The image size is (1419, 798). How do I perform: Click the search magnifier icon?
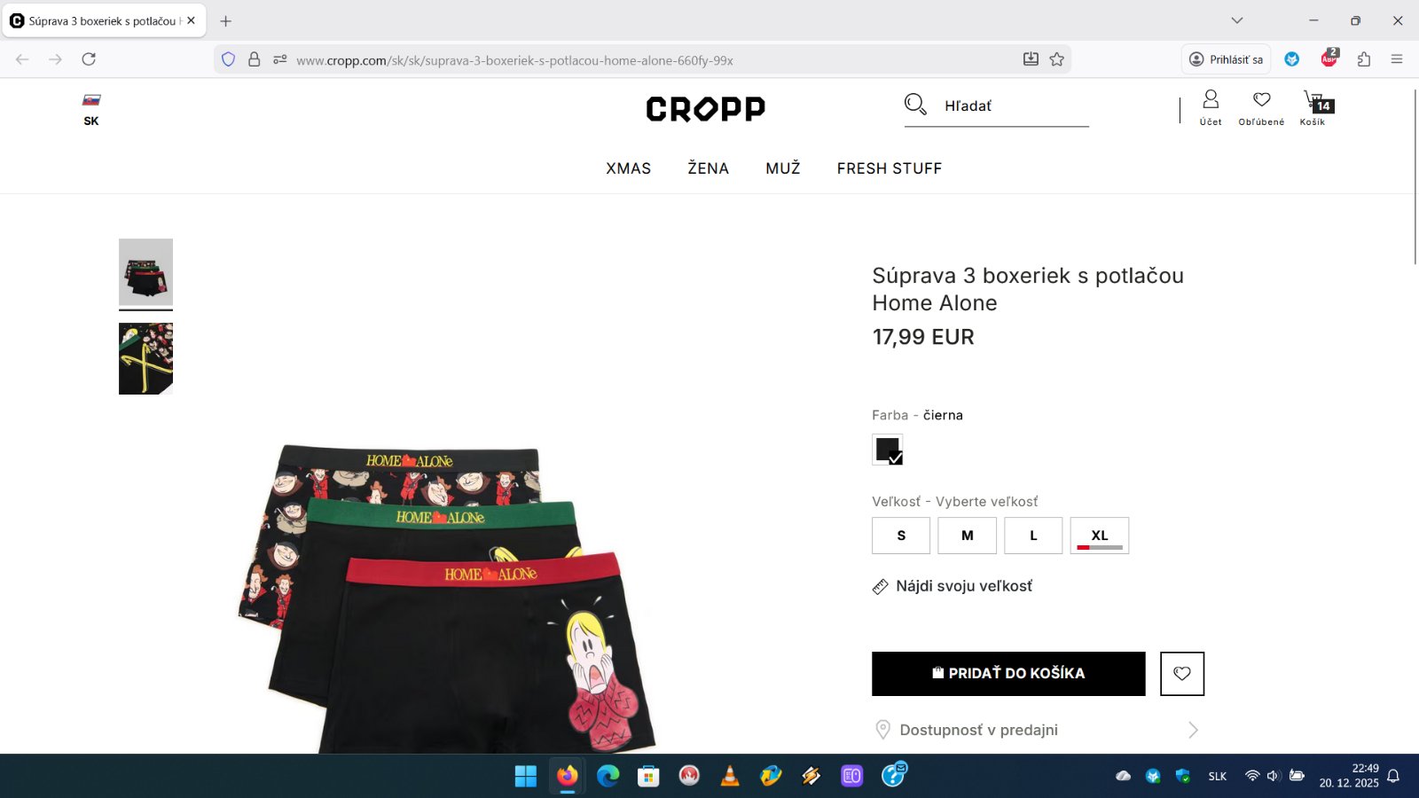915,105
